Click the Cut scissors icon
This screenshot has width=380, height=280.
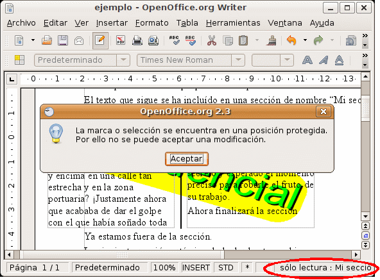tap(212, 40)
